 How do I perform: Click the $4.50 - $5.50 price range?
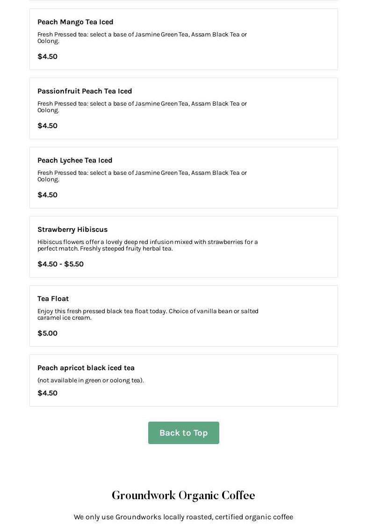60,264
